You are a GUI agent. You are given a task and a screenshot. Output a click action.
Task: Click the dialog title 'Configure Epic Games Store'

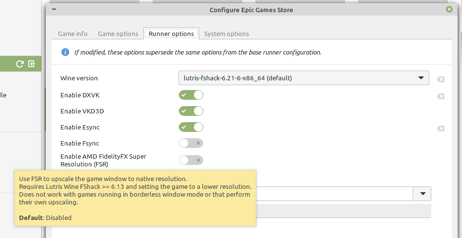point(251,10)
